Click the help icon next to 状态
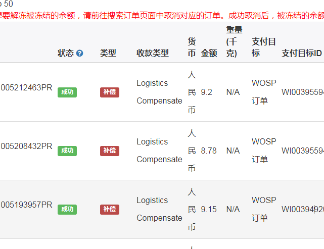 click(79, 53)
